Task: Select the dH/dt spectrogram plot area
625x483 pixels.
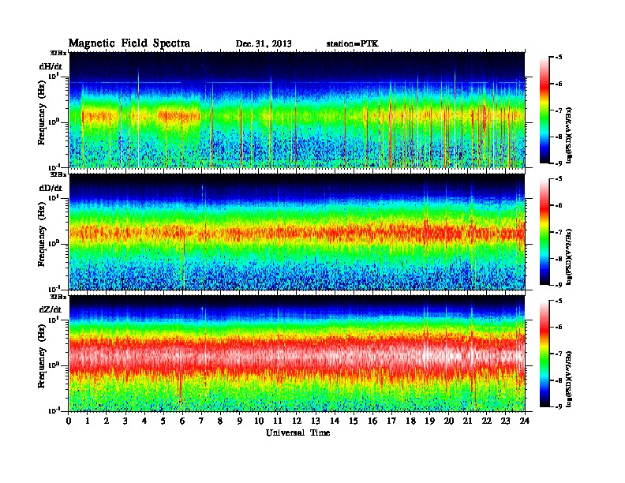Action: (298, 110)
